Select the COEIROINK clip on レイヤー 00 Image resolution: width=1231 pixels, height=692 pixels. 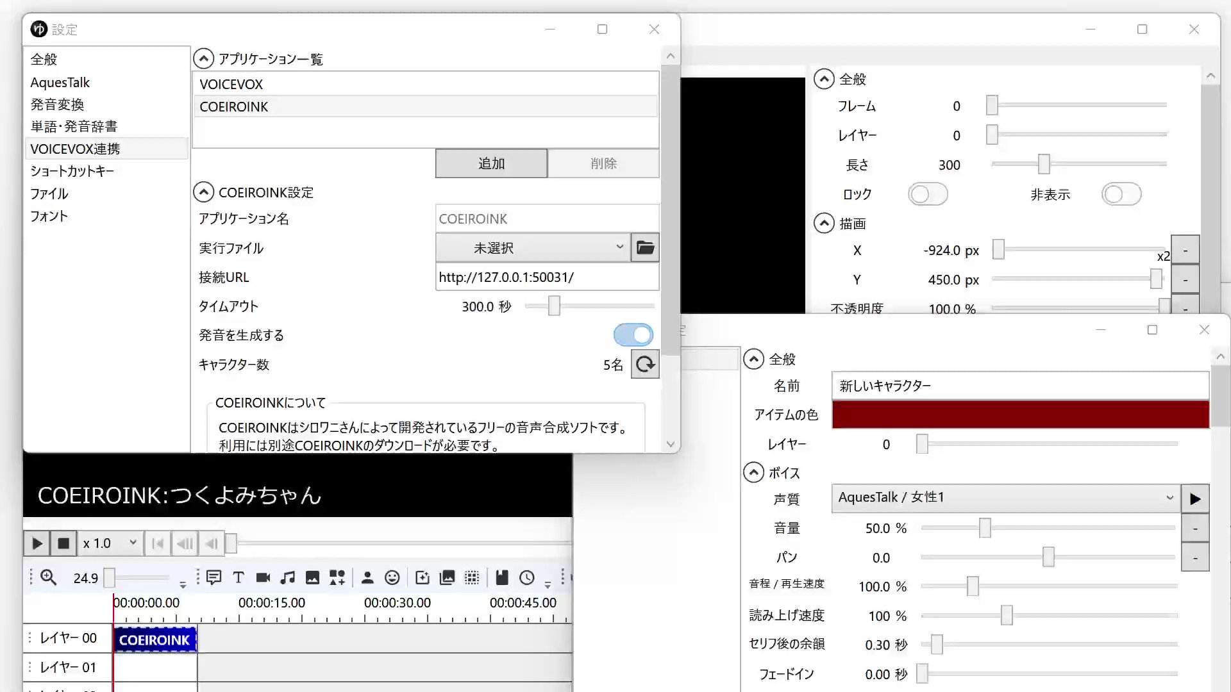point(155,639)
